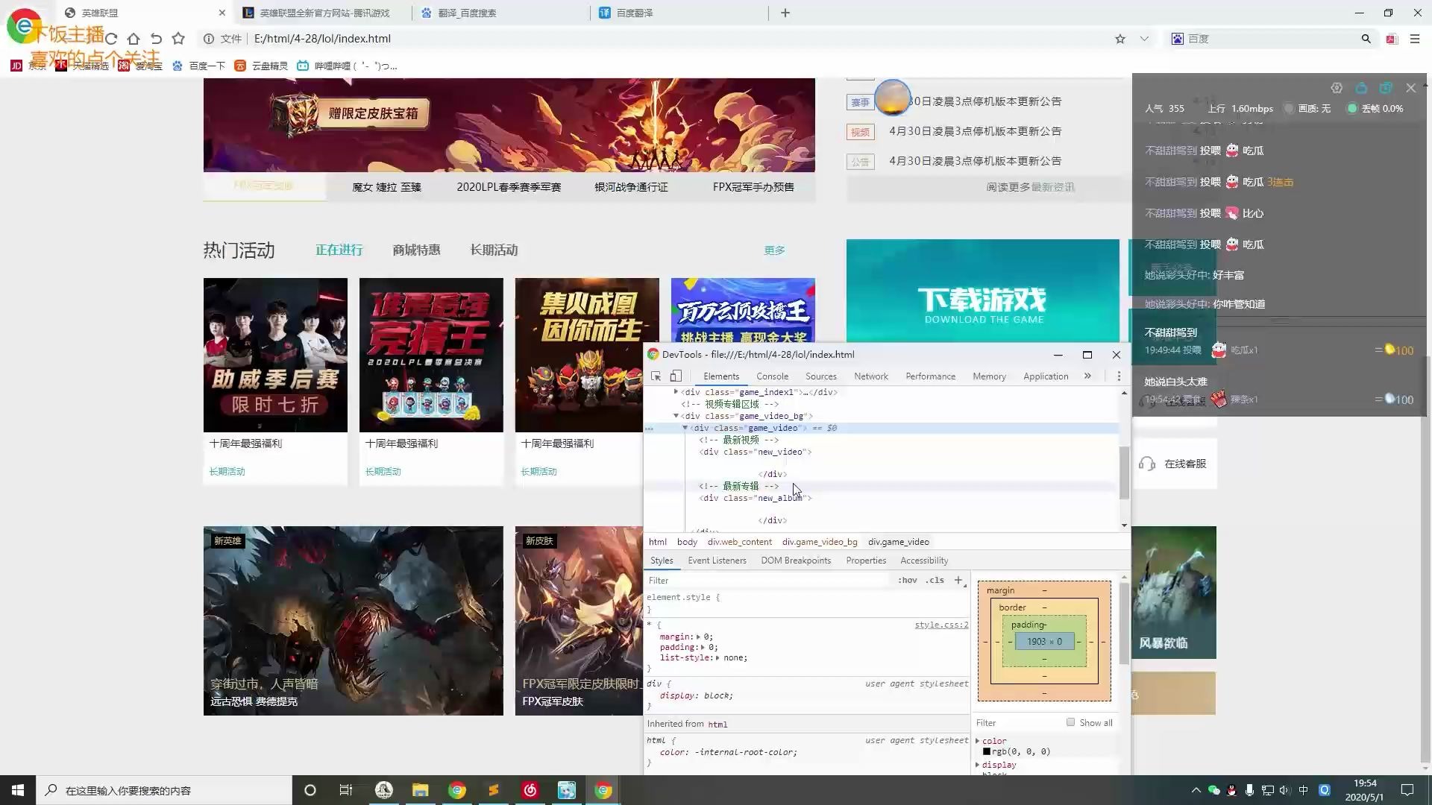The image size is (1432, 805).
Task: Add a new style rule plus icon
Action: point(958,580)
